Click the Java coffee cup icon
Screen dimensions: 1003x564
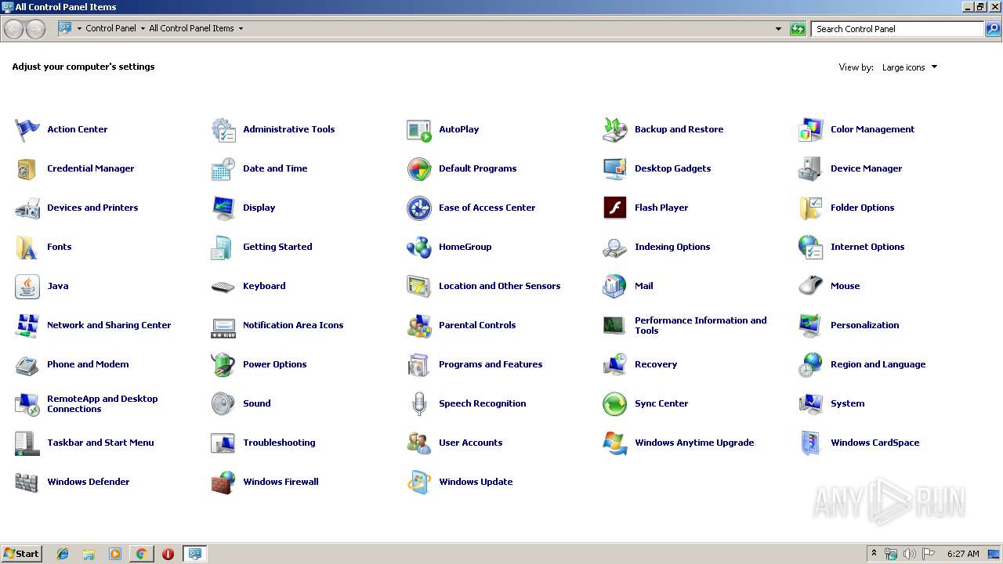point(27,286)
